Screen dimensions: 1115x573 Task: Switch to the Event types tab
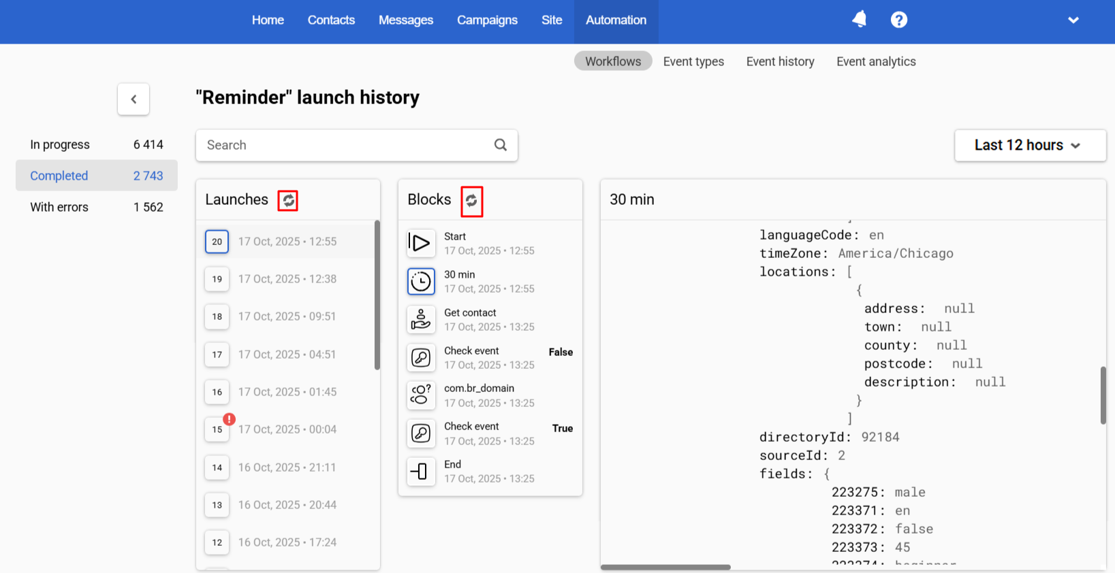pyautogui.click(x=693, y=61)
